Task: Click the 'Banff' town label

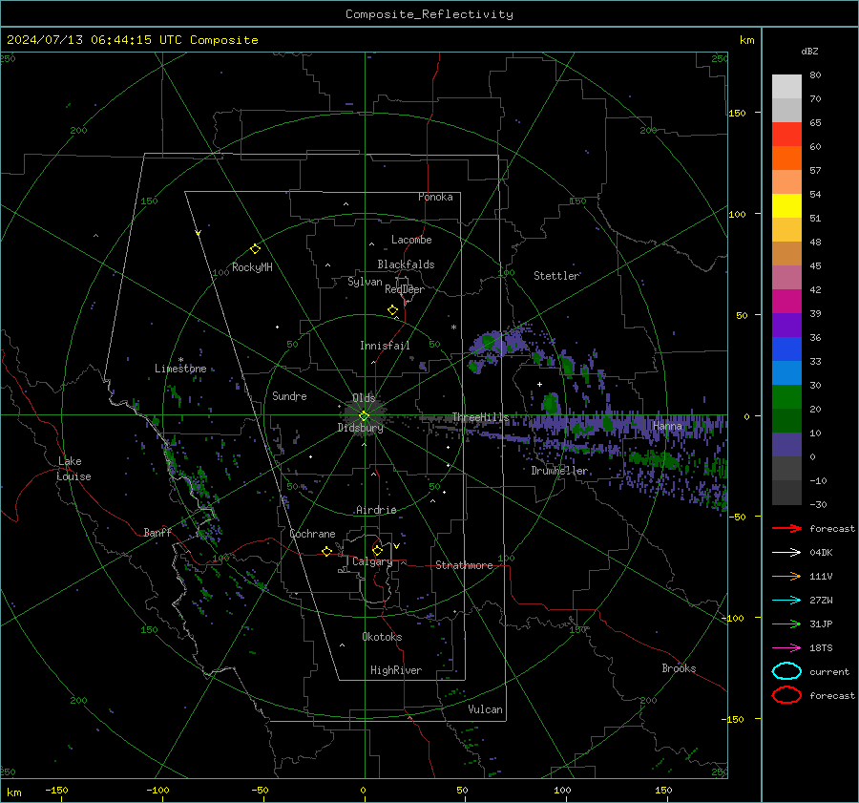Action: (x=157, y=533)
